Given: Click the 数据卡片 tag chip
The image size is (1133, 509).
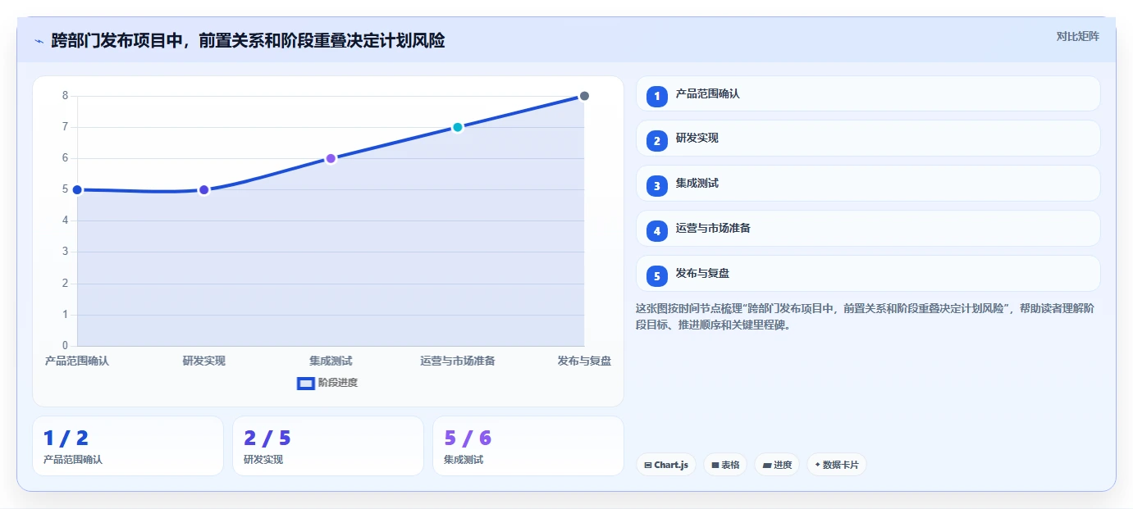Looking at the screenshot, I should pos(837,465).
